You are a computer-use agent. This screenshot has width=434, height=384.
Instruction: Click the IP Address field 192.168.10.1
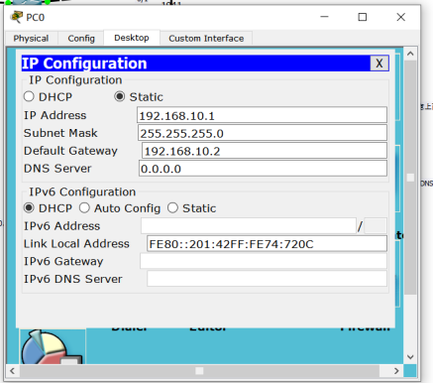coord(262,115)
